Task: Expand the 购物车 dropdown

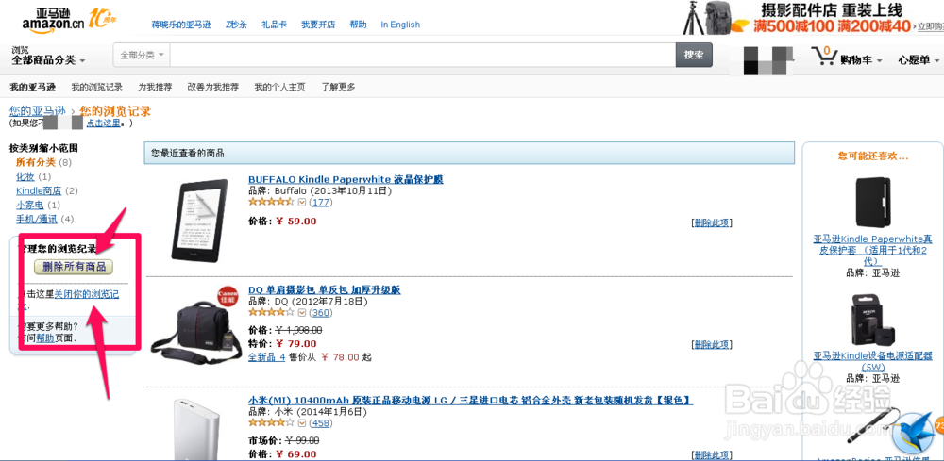Action: (x=862, y=60)
